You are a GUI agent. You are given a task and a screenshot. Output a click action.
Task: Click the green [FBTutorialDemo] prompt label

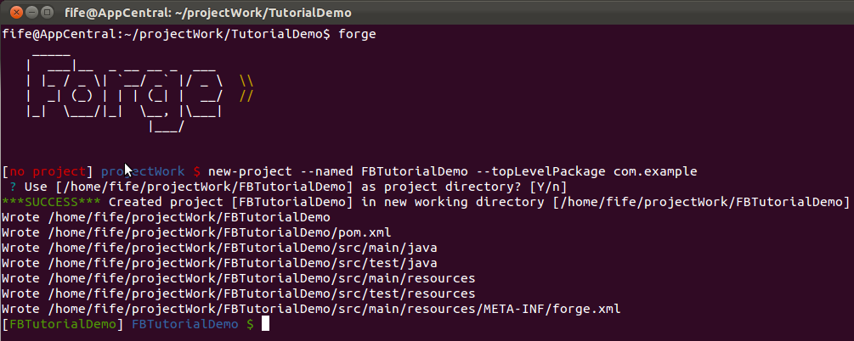pyautogui.click(x=63, y=324)
